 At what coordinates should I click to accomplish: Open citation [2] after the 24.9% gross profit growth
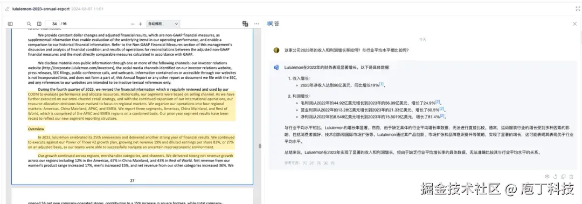[x=437, y=101]
